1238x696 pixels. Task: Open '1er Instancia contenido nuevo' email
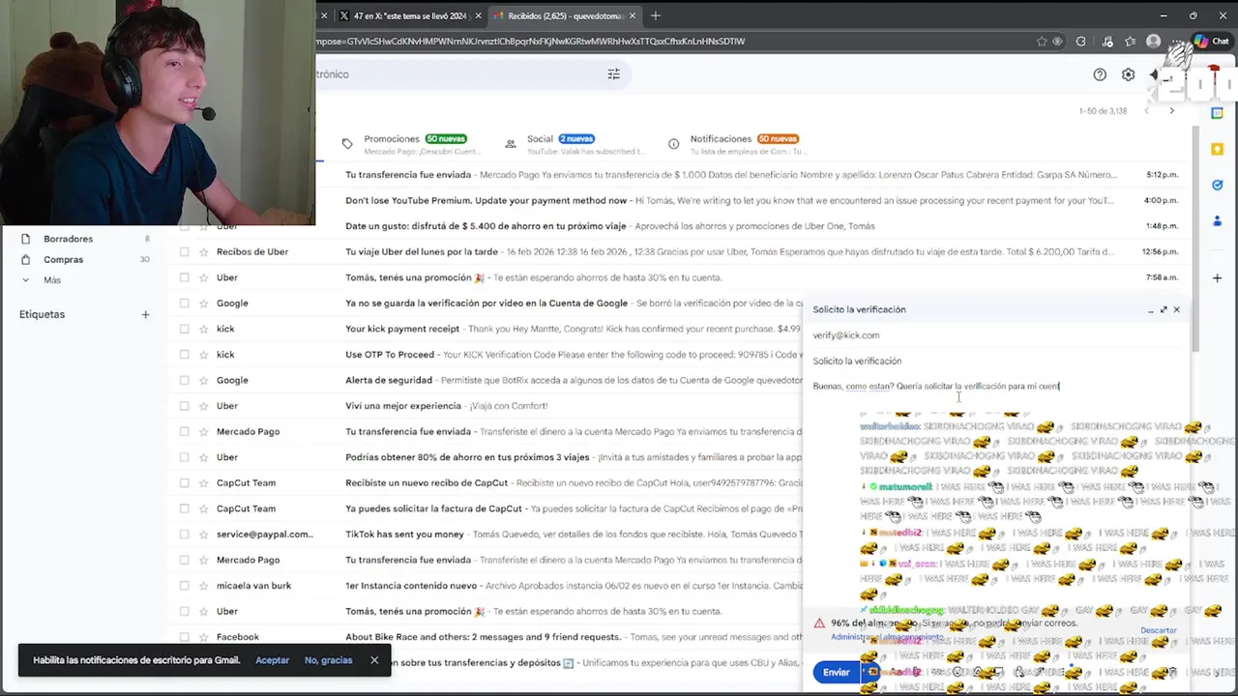click(x=411, y=586)
